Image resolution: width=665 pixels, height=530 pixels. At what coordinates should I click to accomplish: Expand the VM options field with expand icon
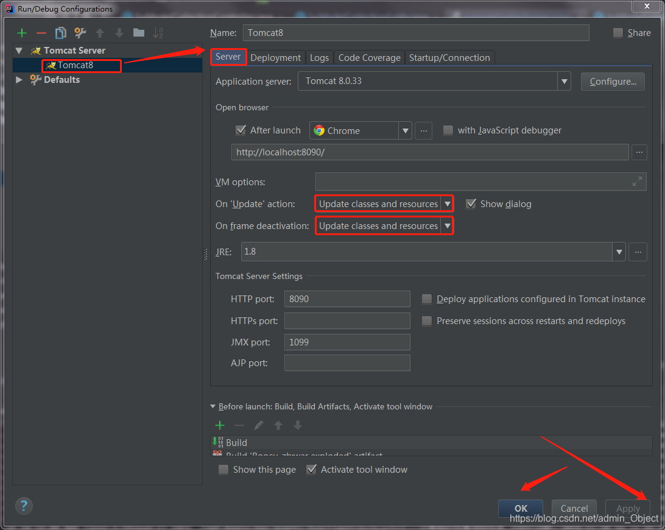click(637, 182)
